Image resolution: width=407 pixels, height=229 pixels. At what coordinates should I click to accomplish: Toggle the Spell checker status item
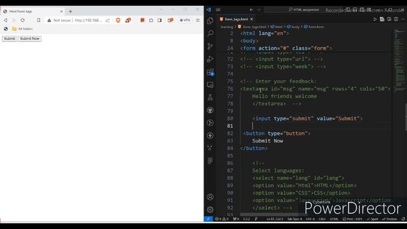[x=372, y=219]
